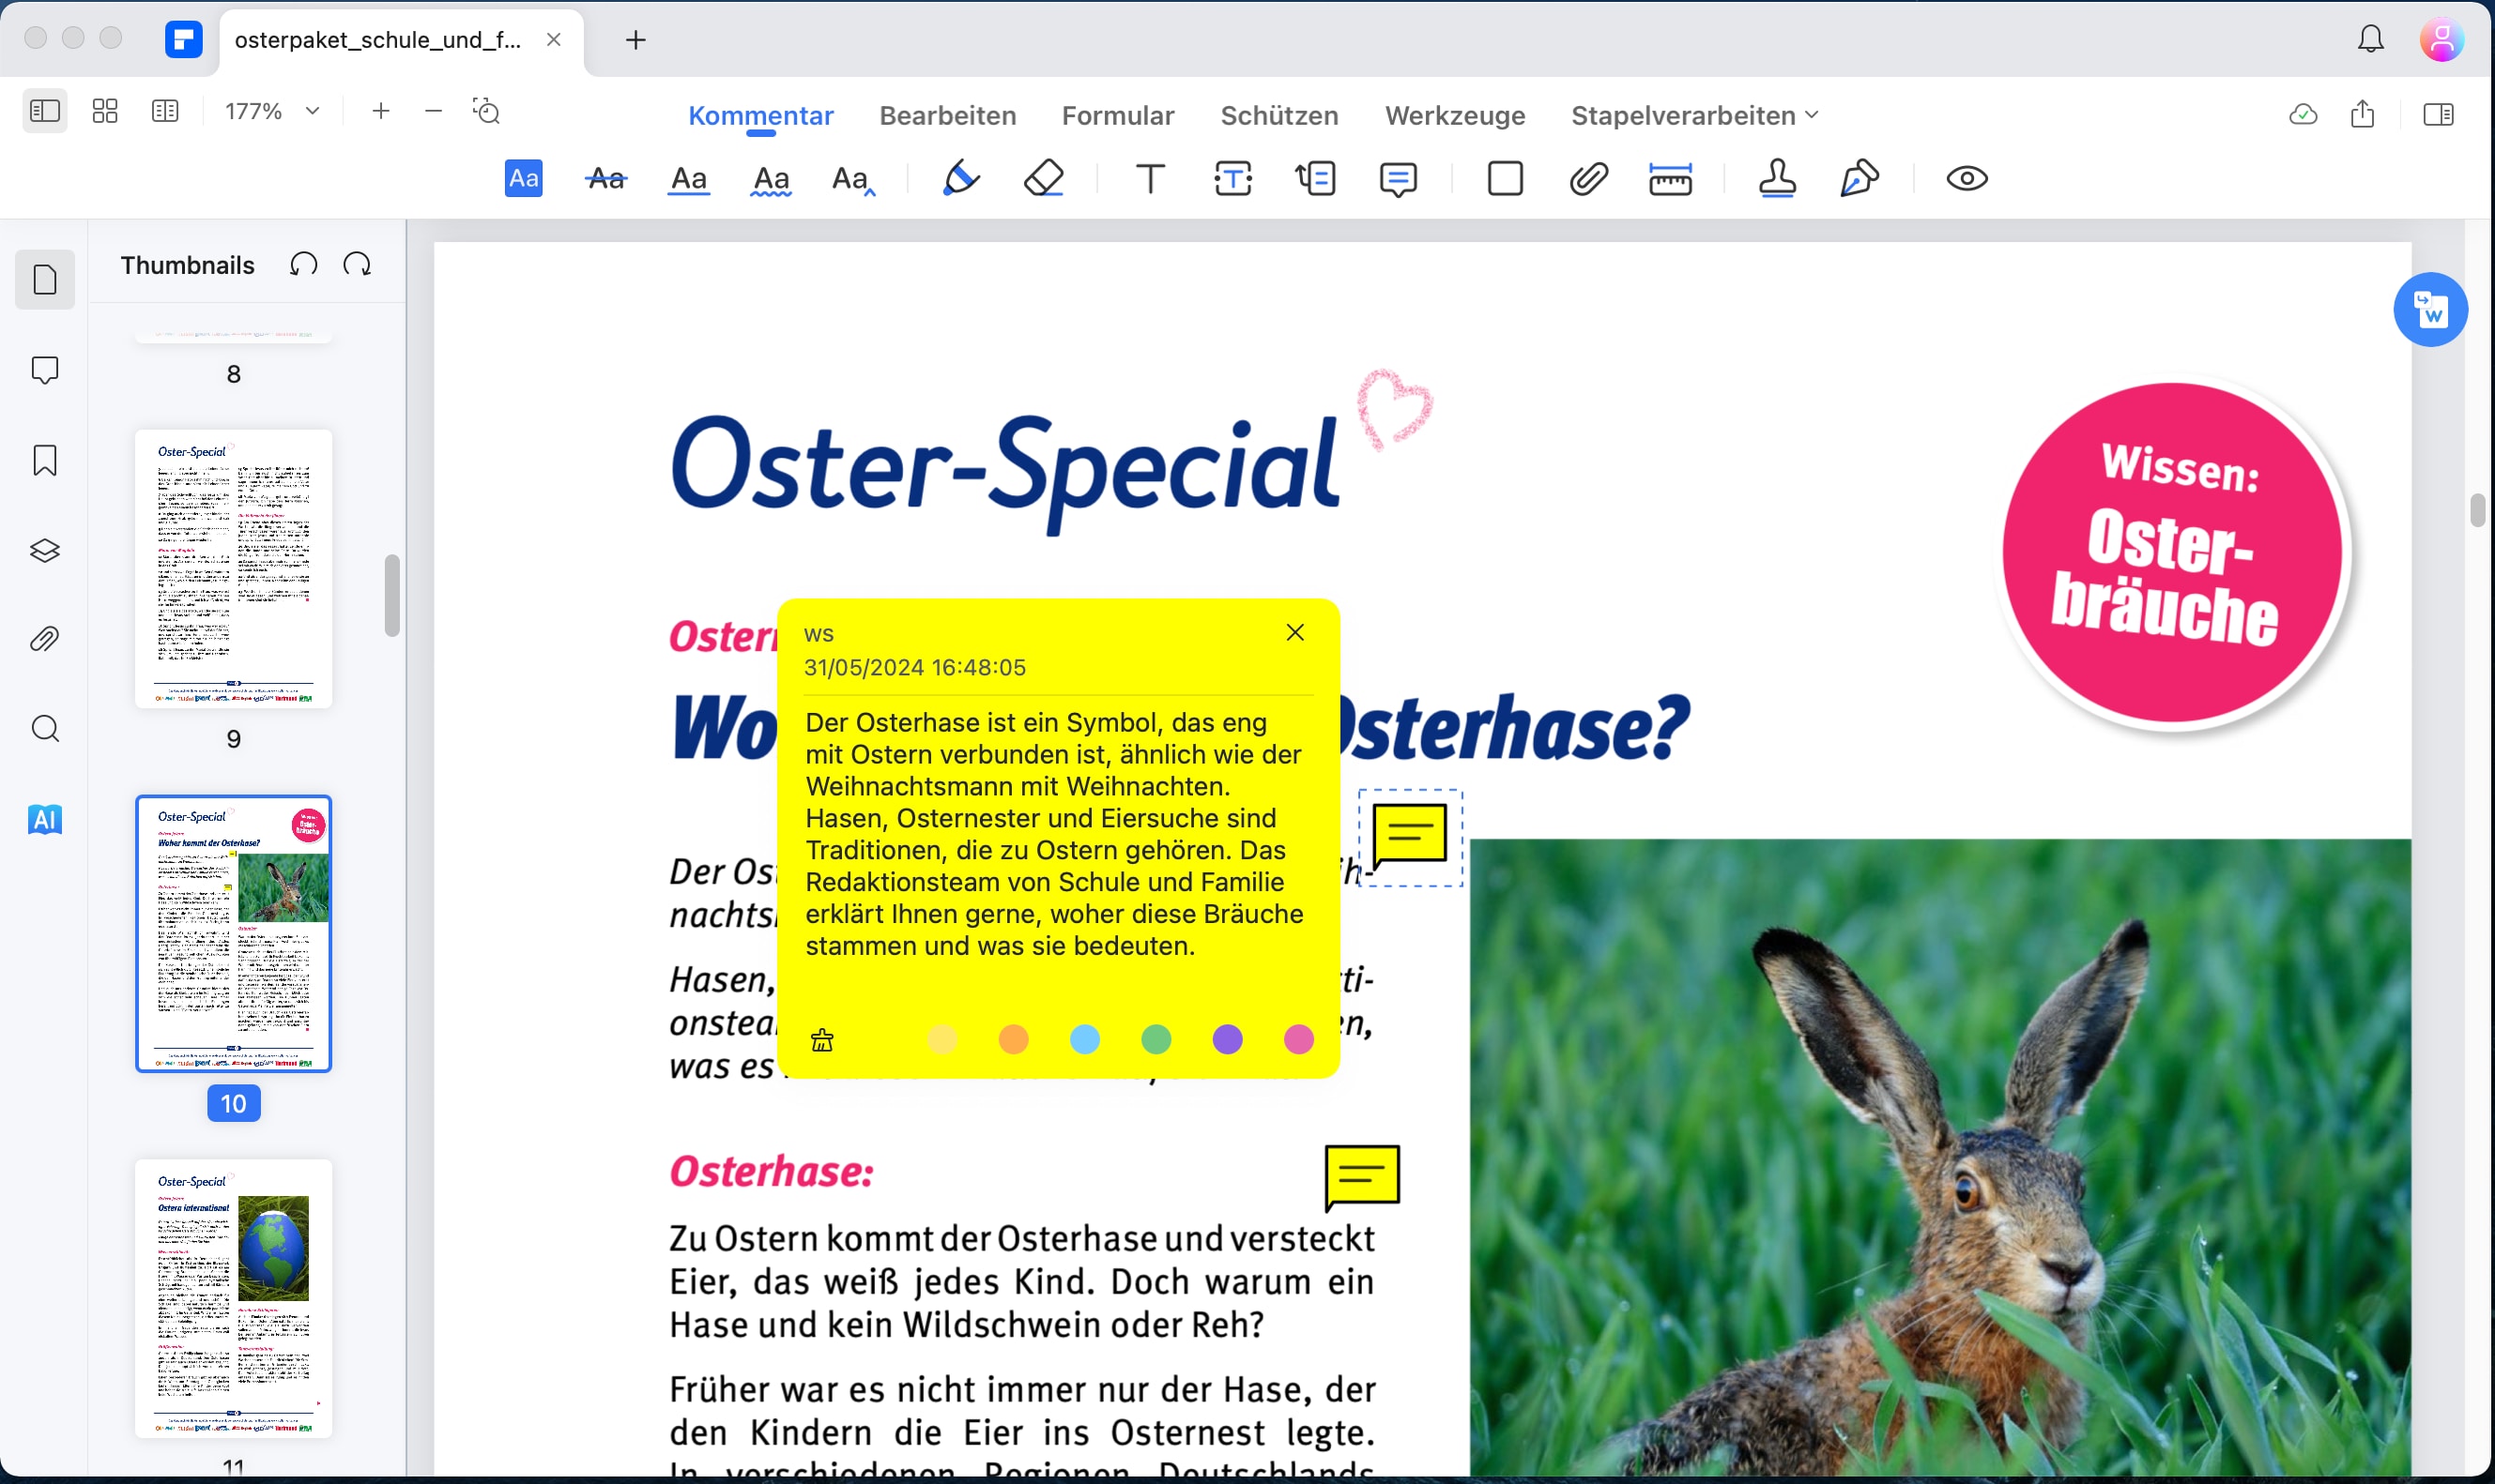
Task: Open the search panel in sidebar
Action: (45, 729)
